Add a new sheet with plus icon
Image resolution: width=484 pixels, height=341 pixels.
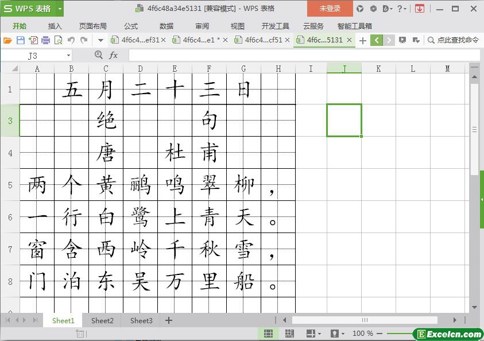tap(169, 320)
